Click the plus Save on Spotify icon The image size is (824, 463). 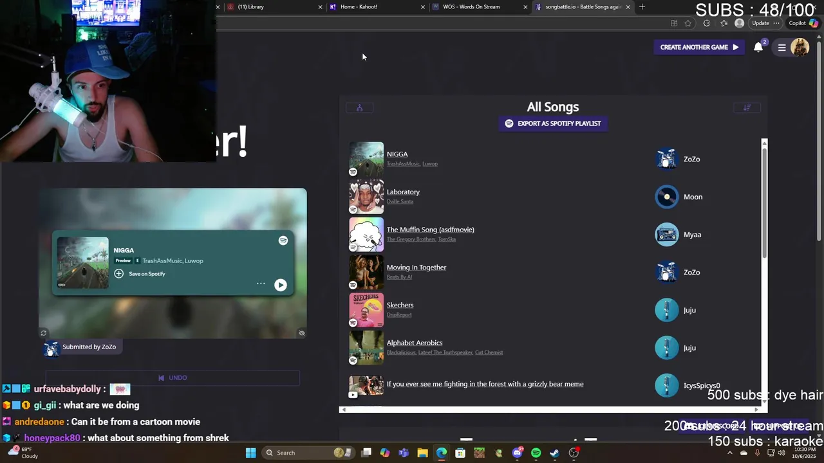click(119, 274)
